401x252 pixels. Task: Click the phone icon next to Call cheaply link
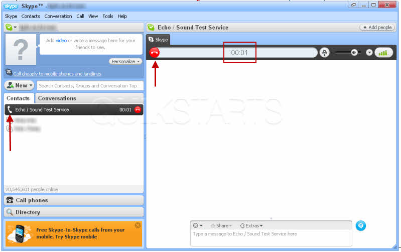(x=9, y=72)
